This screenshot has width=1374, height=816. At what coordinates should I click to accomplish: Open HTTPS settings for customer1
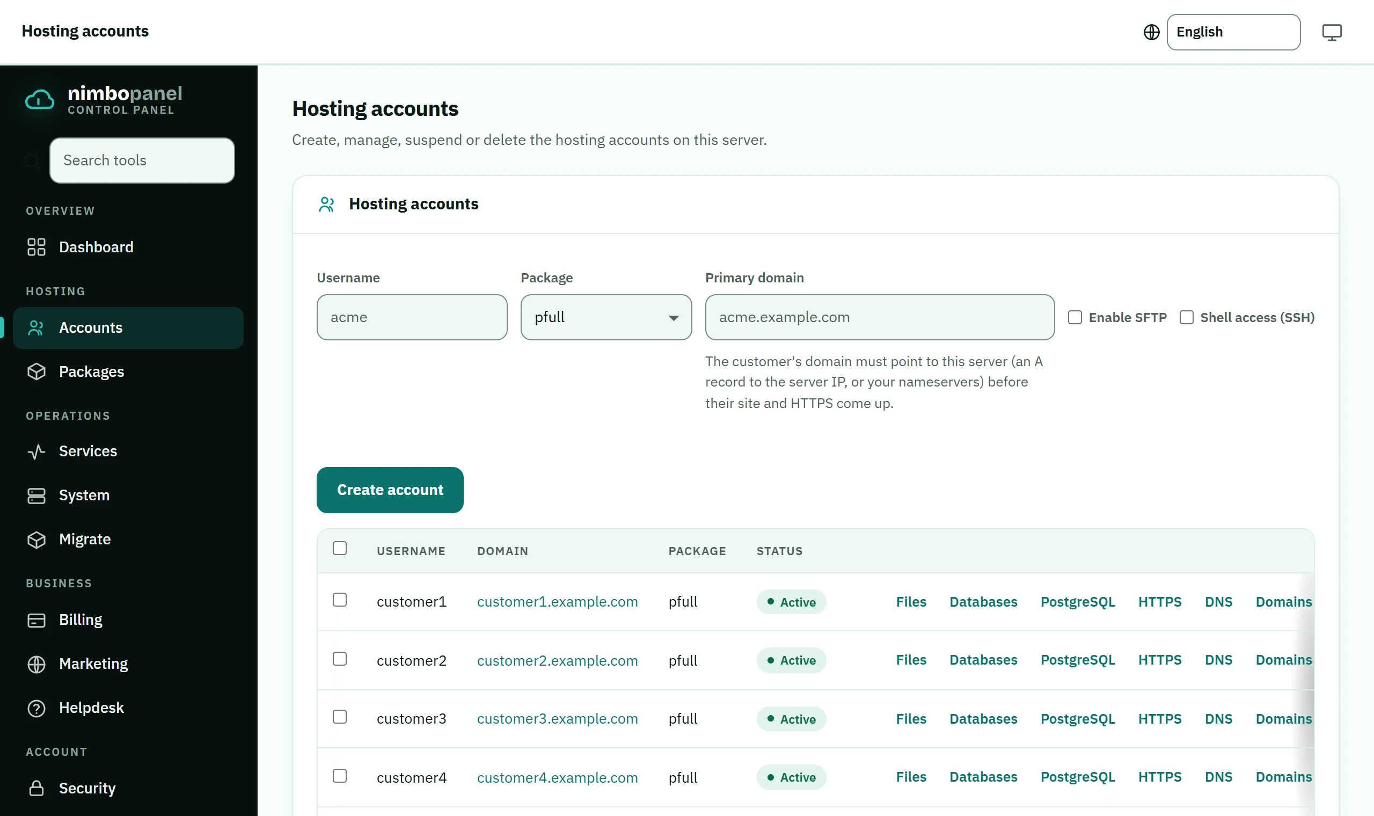click(1160, 602)
